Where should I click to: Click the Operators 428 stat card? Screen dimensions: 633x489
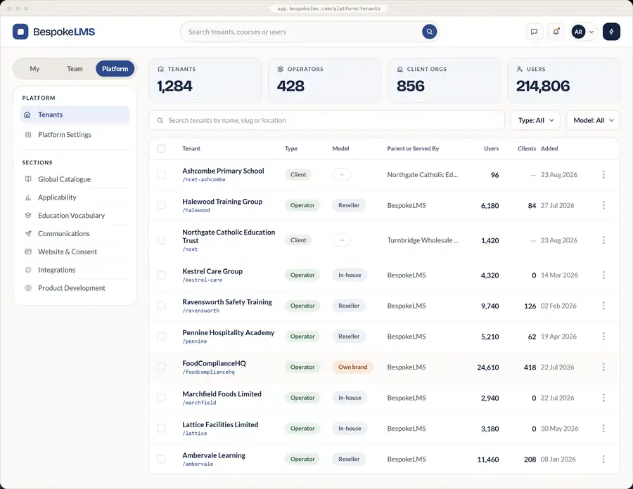[x=324, y=80]
